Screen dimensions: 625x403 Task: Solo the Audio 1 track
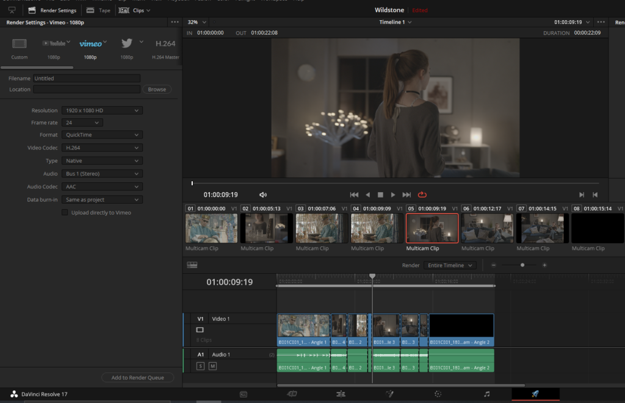[200, 366]
